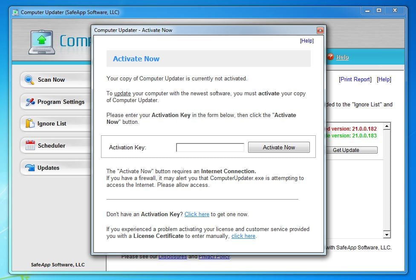Open the Print Report link

[355, 80]
